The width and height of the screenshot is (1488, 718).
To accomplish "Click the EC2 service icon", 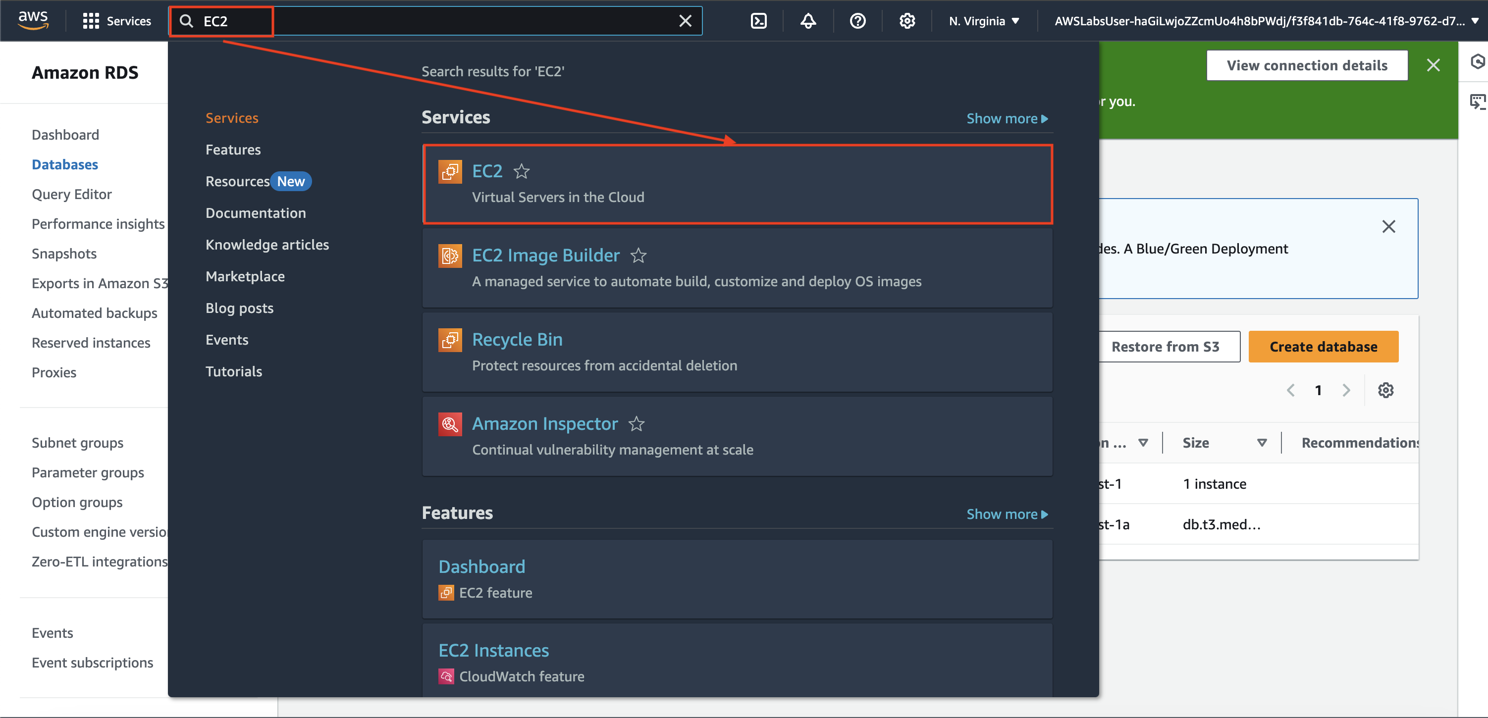I will (x=450, y=171).
